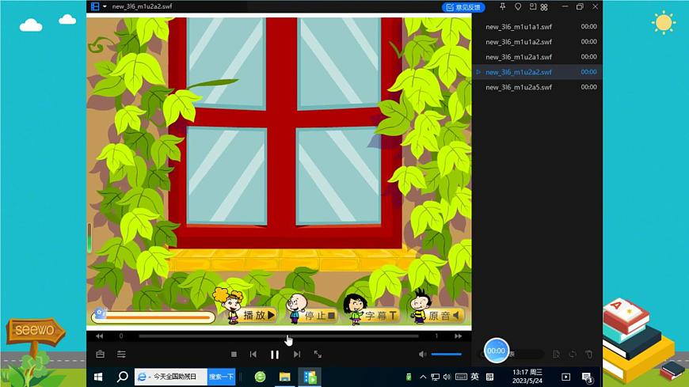Click the green sidebar handle on the left edge of the video
Image resolution: width=689 pixels, height=387 pixels.
click(89, 237)
